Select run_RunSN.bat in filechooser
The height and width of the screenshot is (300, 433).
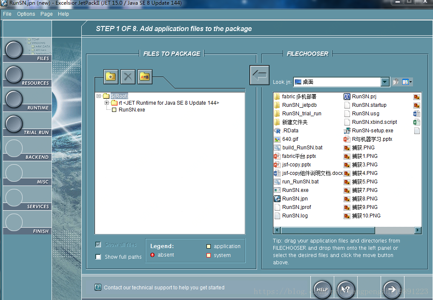[296, 182]
